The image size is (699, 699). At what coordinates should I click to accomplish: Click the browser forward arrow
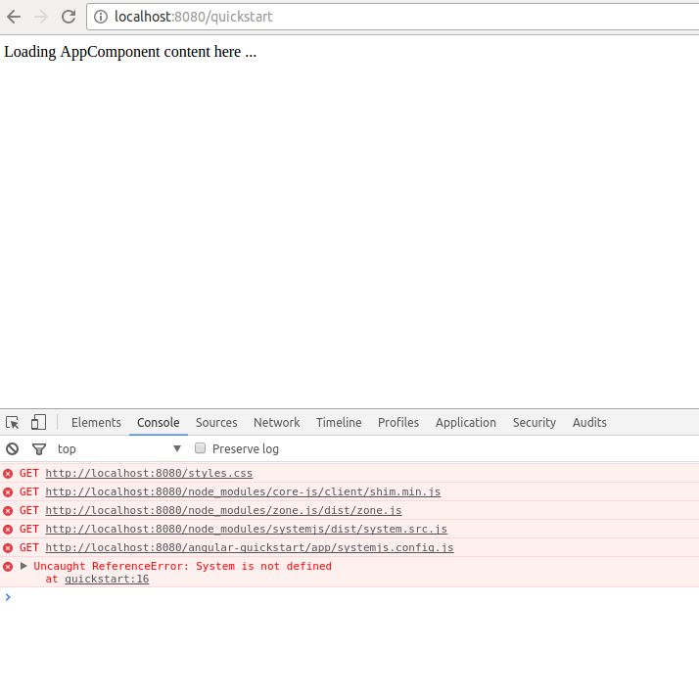coord(41,17)
